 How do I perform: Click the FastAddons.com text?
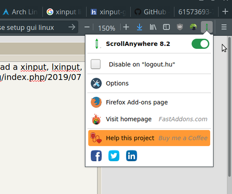pos(183,119)
